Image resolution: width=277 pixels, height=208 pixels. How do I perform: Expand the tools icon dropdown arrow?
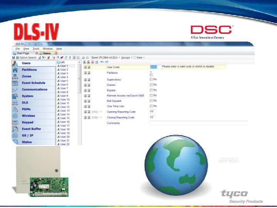click(45, 57)
